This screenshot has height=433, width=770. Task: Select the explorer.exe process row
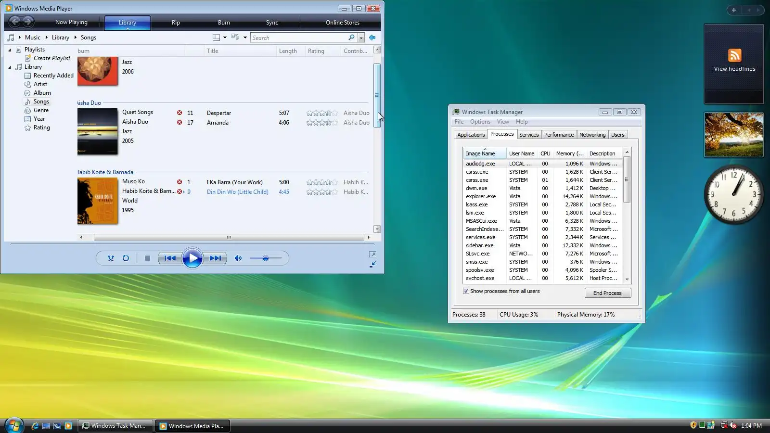pos(542,196)
